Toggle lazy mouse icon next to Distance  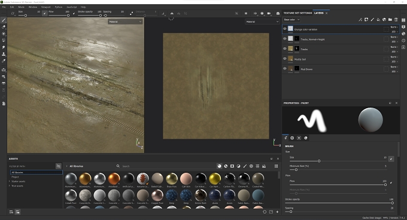tap(131, 13)
